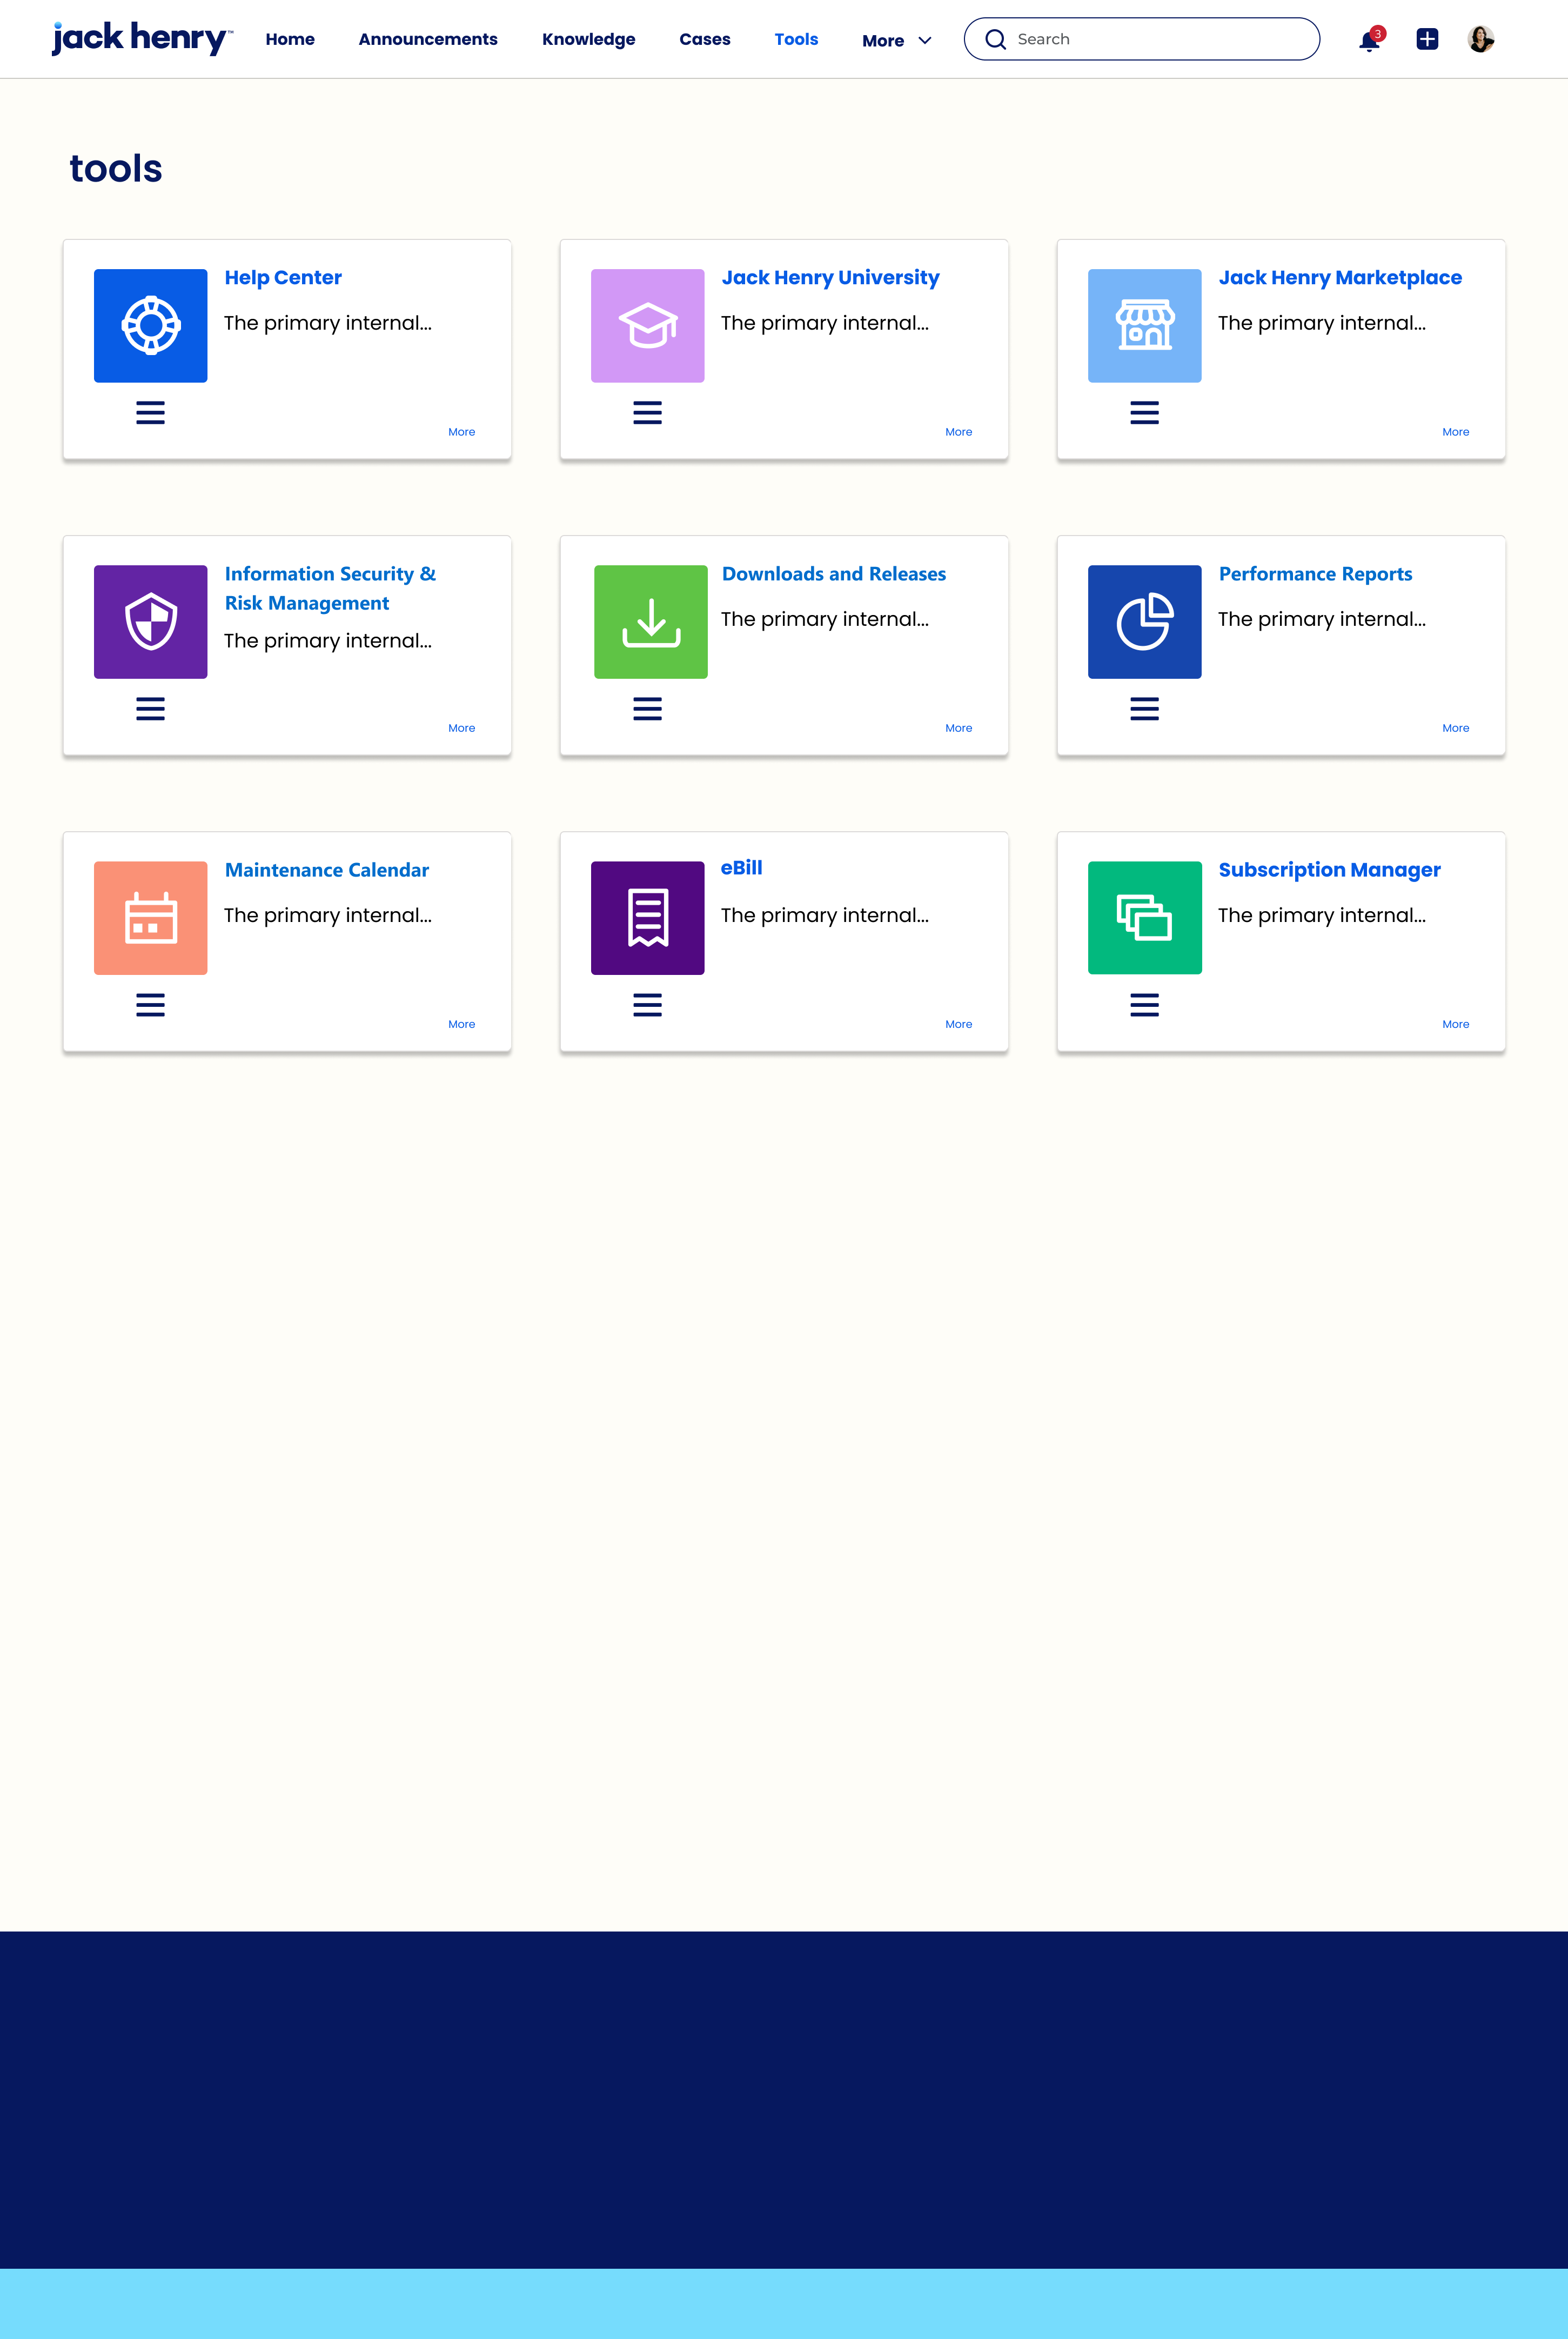1568x2339 pixels.
Task: Click the Jack Henry Marketplace storefront icon
Action: click(x=1144, y=326)
